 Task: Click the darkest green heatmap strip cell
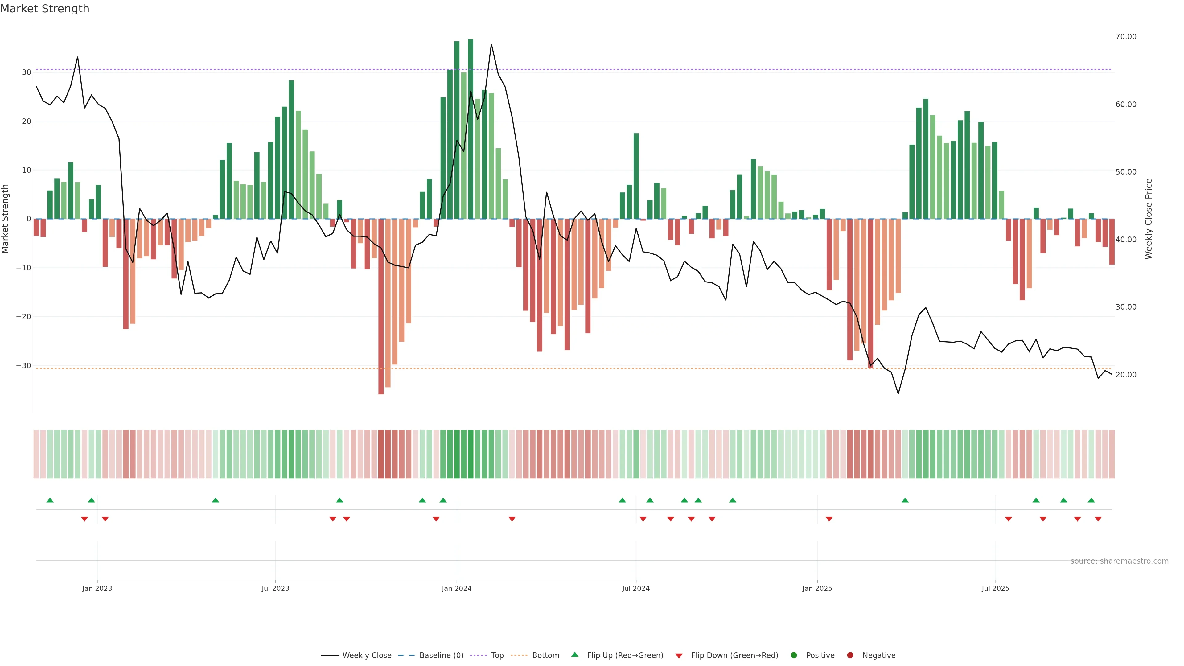471,454
